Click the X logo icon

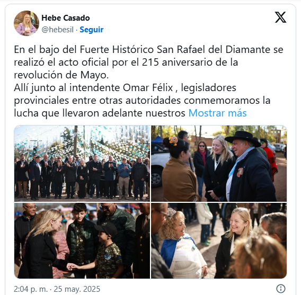[x=280, y=17]
